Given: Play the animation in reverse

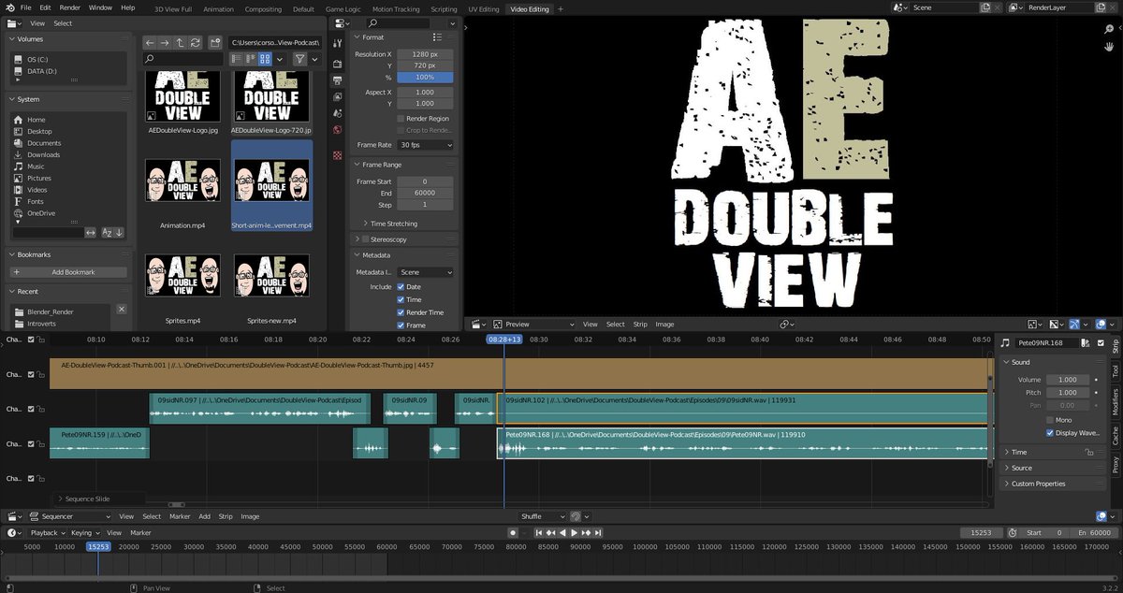Looking at the screenshot, I should (562, 532).
